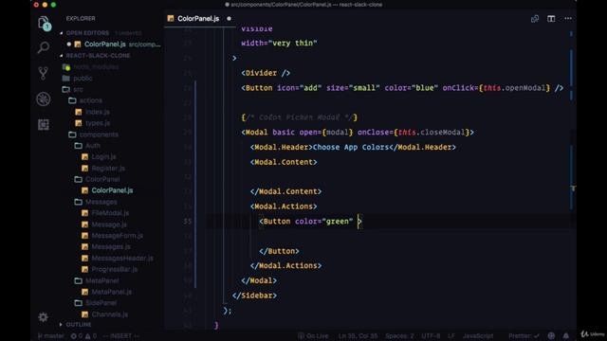This screenshot has width=607, height=341.
Task: Open Messages.js in the explorer
Action: [x=111, y=246]
